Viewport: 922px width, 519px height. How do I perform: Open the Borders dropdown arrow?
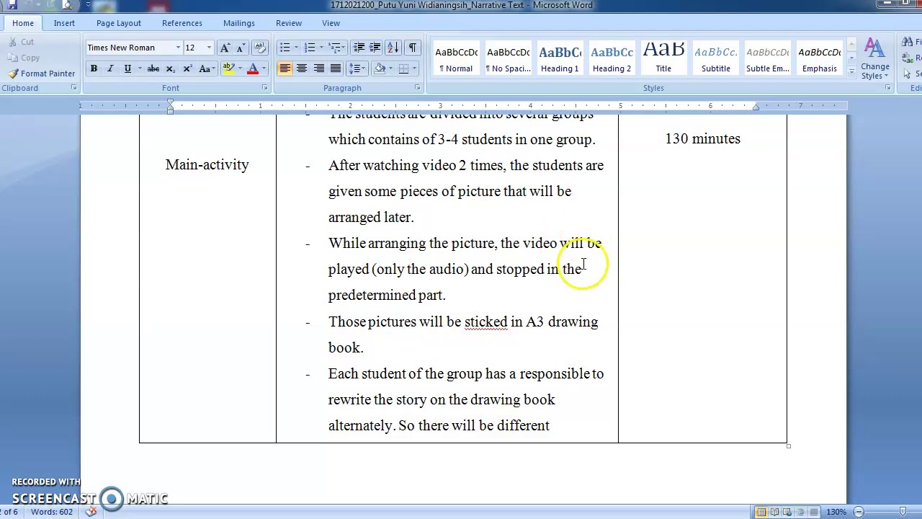pyautogui.click(x=414, y=68)
